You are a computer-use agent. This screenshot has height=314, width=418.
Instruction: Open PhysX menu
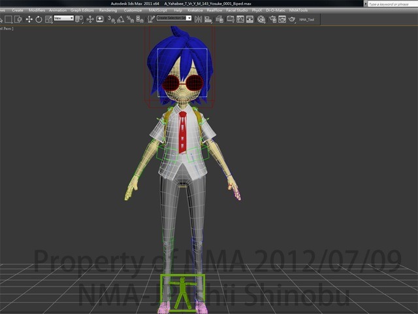(x=257, y=10)
